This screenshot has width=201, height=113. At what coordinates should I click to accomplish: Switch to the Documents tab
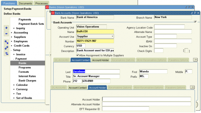click(25, 3)
